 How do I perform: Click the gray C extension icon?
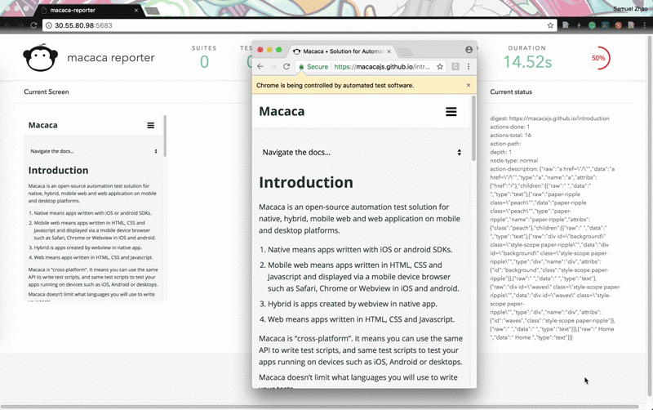click(455, 67)
